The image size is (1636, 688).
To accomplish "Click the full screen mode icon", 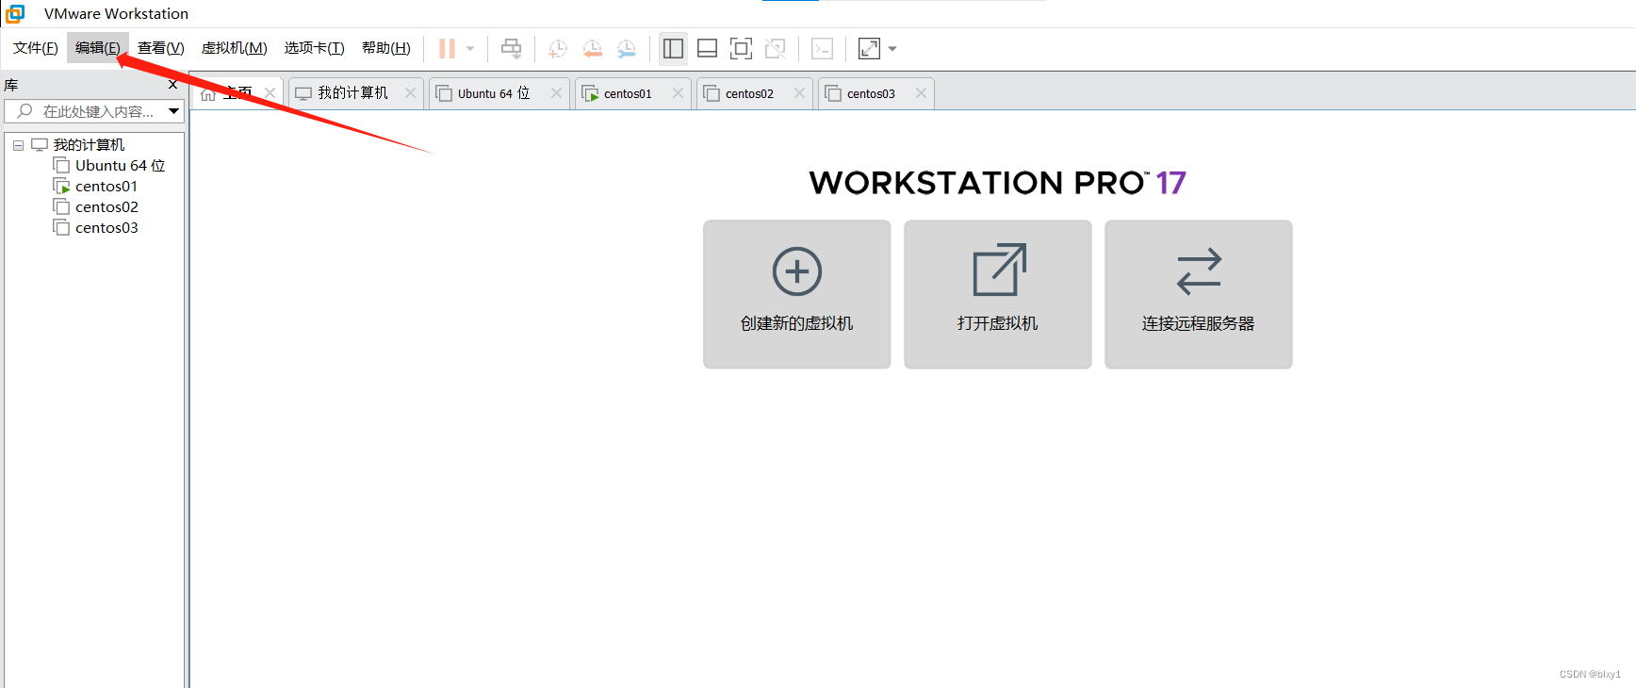I will (741, 48).
